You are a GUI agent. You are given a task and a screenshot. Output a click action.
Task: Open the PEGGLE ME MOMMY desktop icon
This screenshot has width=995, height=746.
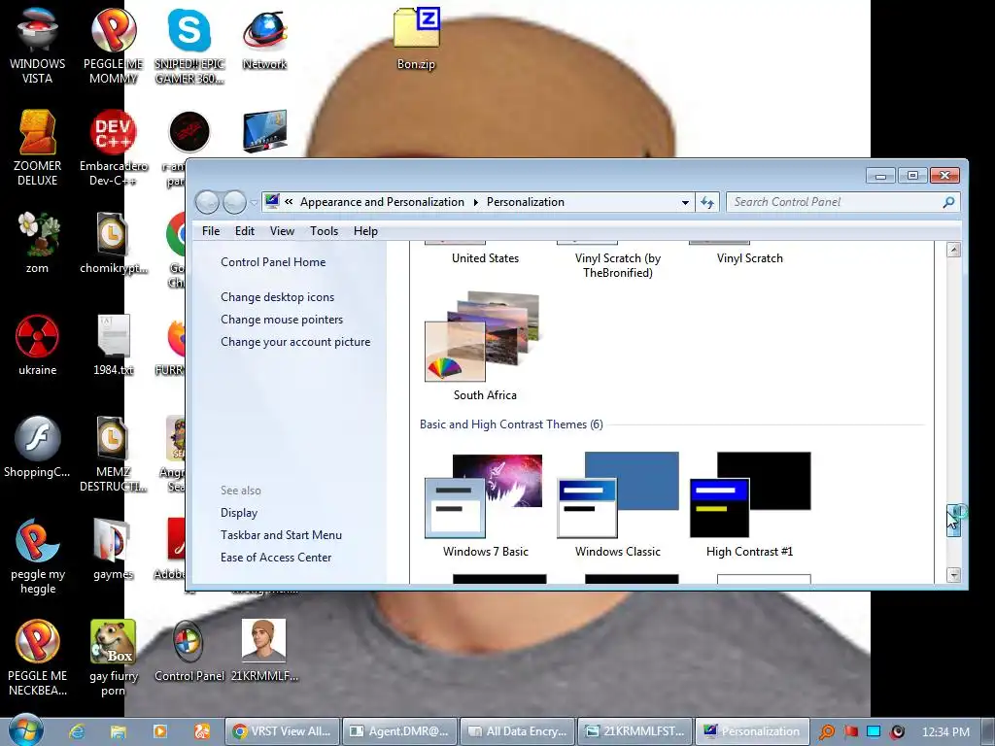(113, 45)
